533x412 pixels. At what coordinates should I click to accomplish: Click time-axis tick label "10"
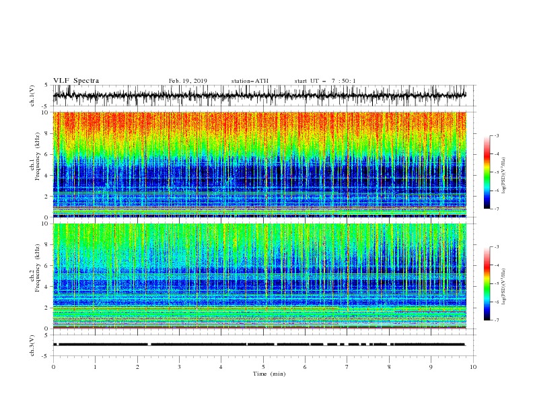click(x=473, y=367)
